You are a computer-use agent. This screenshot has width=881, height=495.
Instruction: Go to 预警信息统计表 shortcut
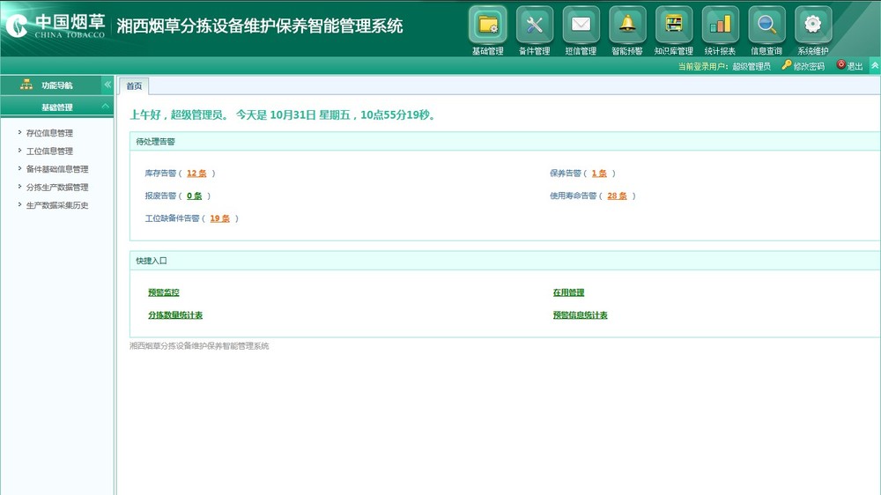(581, 314)
